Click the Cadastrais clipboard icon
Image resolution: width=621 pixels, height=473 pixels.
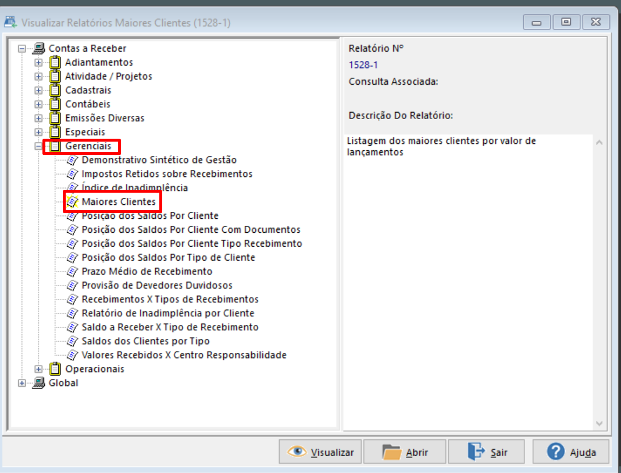point(55,90)
